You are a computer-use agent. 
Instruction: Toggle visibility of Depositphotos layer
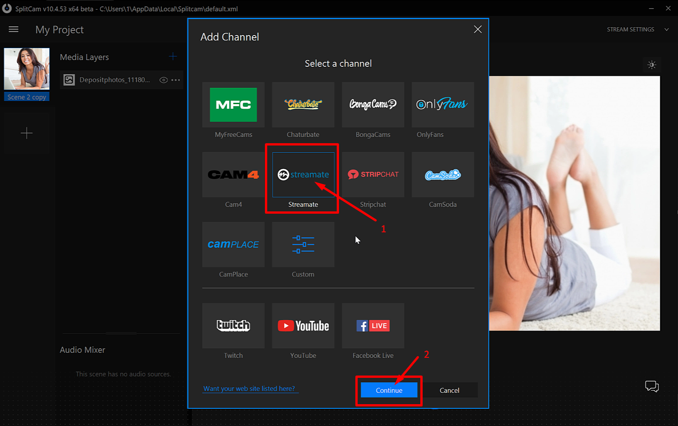click(x=164, y=80)
